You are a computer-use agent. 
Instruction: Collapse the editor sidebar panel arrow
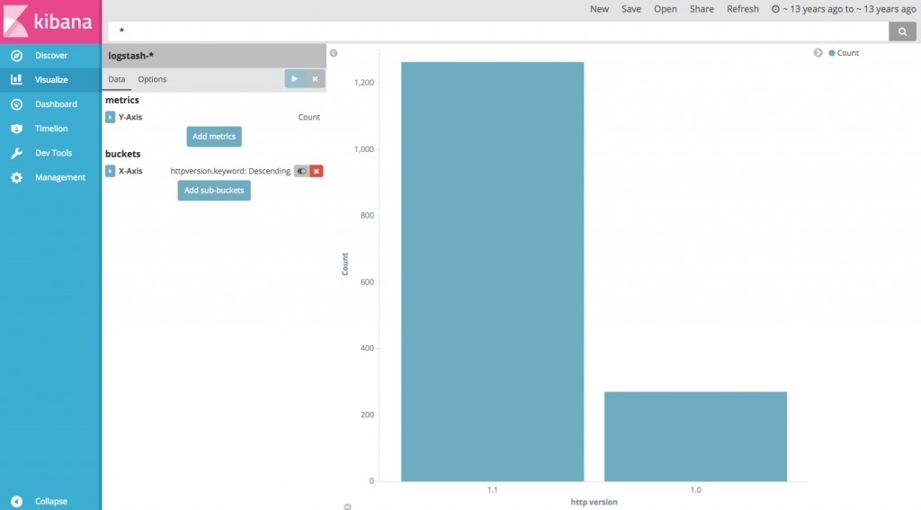334,53
